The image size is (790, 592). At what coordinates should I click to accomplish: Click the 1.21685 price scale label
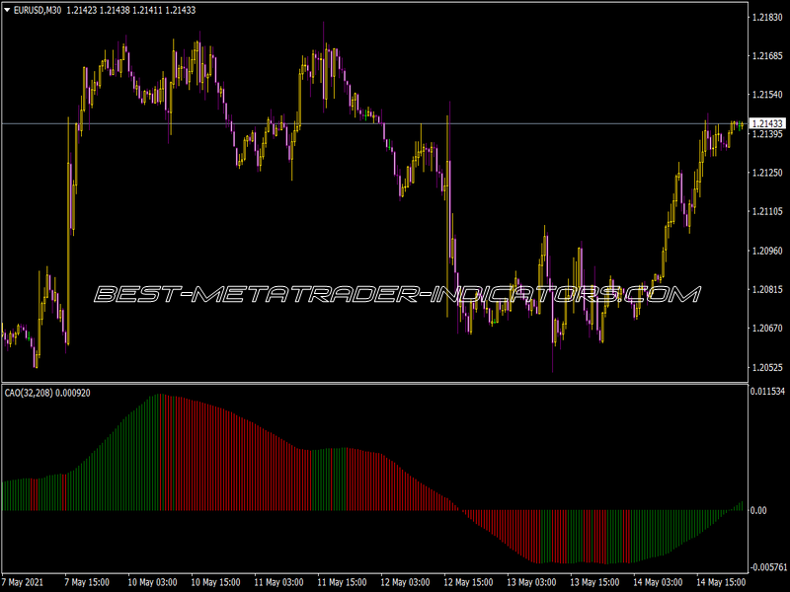(x=767, y=56)
